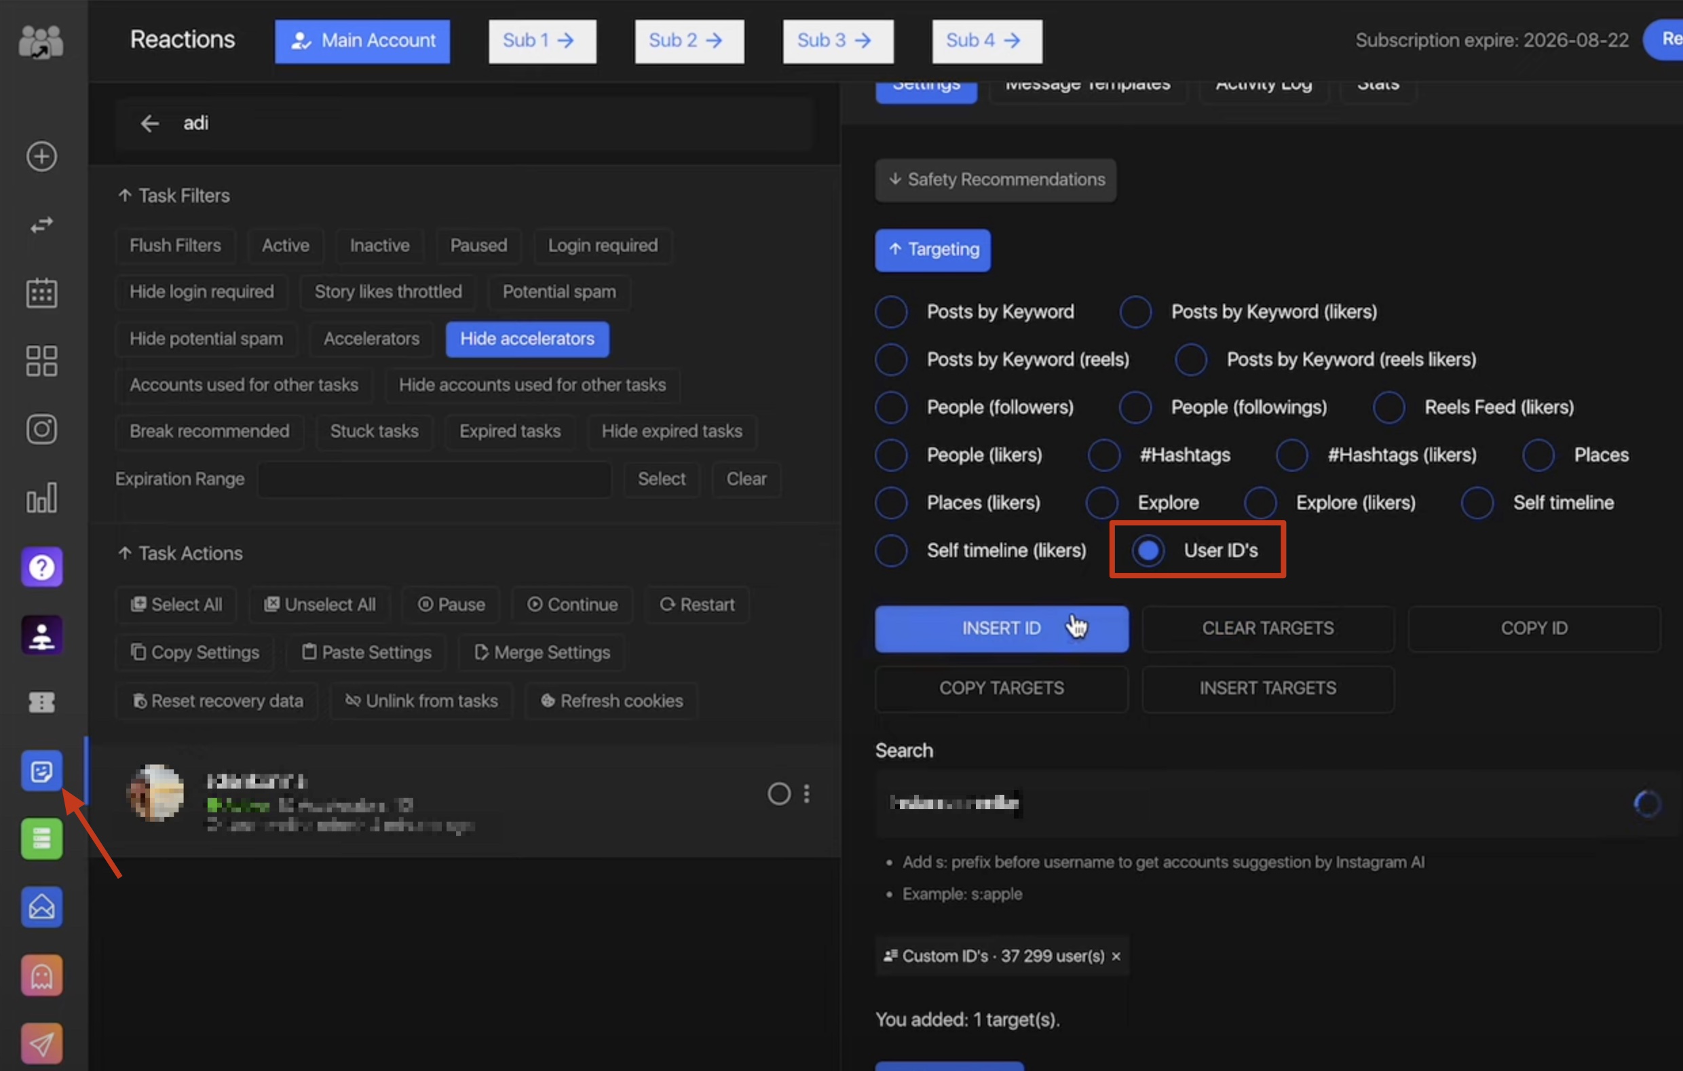Enable Posts by Keyword targeting
The image size is (1683, 1071).
tap(890, 312)
